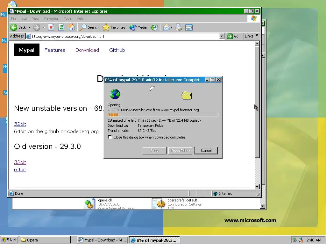This screenshot has height=244, width=326.
Task: Switch to Mypal - Download taskbar button
Action: tap(103, 240)
